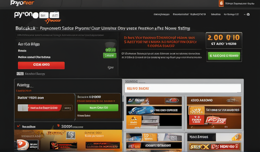The width and height of the screenshot is (260, 152).
Task: Click the Payoneer logo in top-left corner
Action: tap(22, 3)
